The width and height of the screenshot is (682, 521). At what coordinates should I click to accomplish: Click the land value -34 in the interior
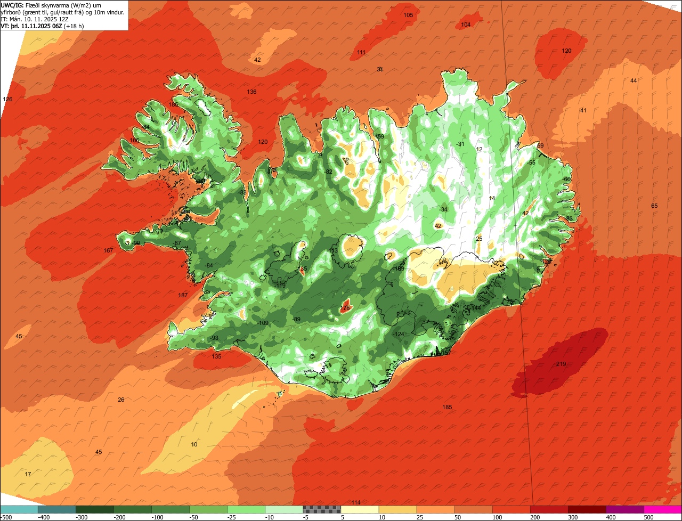pos(443,209)
